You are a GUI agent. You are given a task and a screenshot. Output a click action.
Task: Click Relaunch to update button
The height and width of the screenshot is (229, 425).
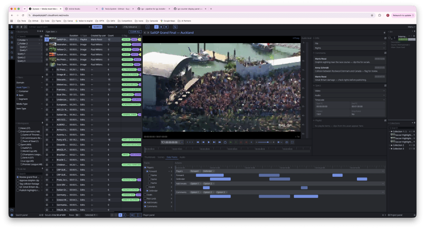point(403,15)
